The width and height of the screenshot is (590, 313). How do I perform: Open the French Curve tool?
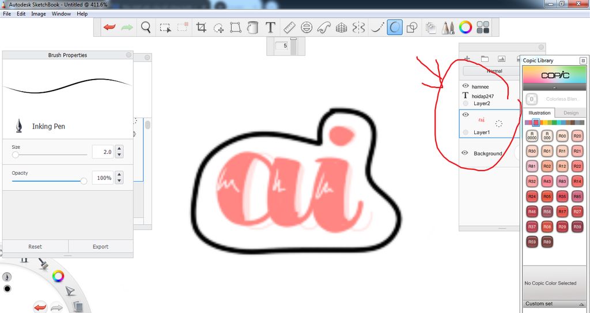pos(324,28)
